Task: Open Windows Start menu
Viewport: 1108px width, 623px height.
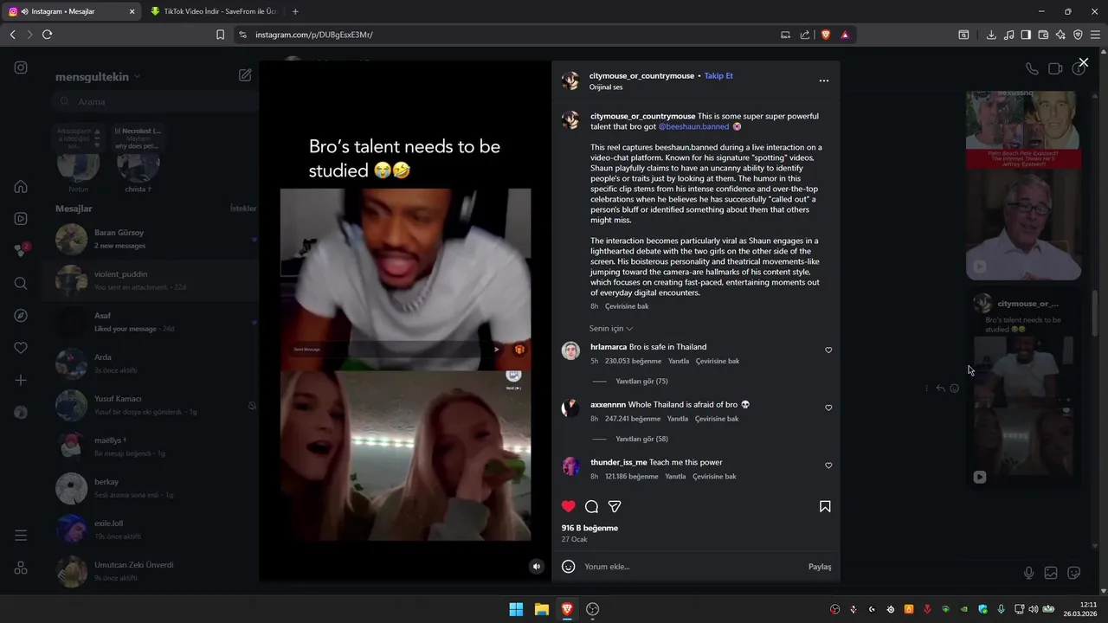Action: [516, 609]
